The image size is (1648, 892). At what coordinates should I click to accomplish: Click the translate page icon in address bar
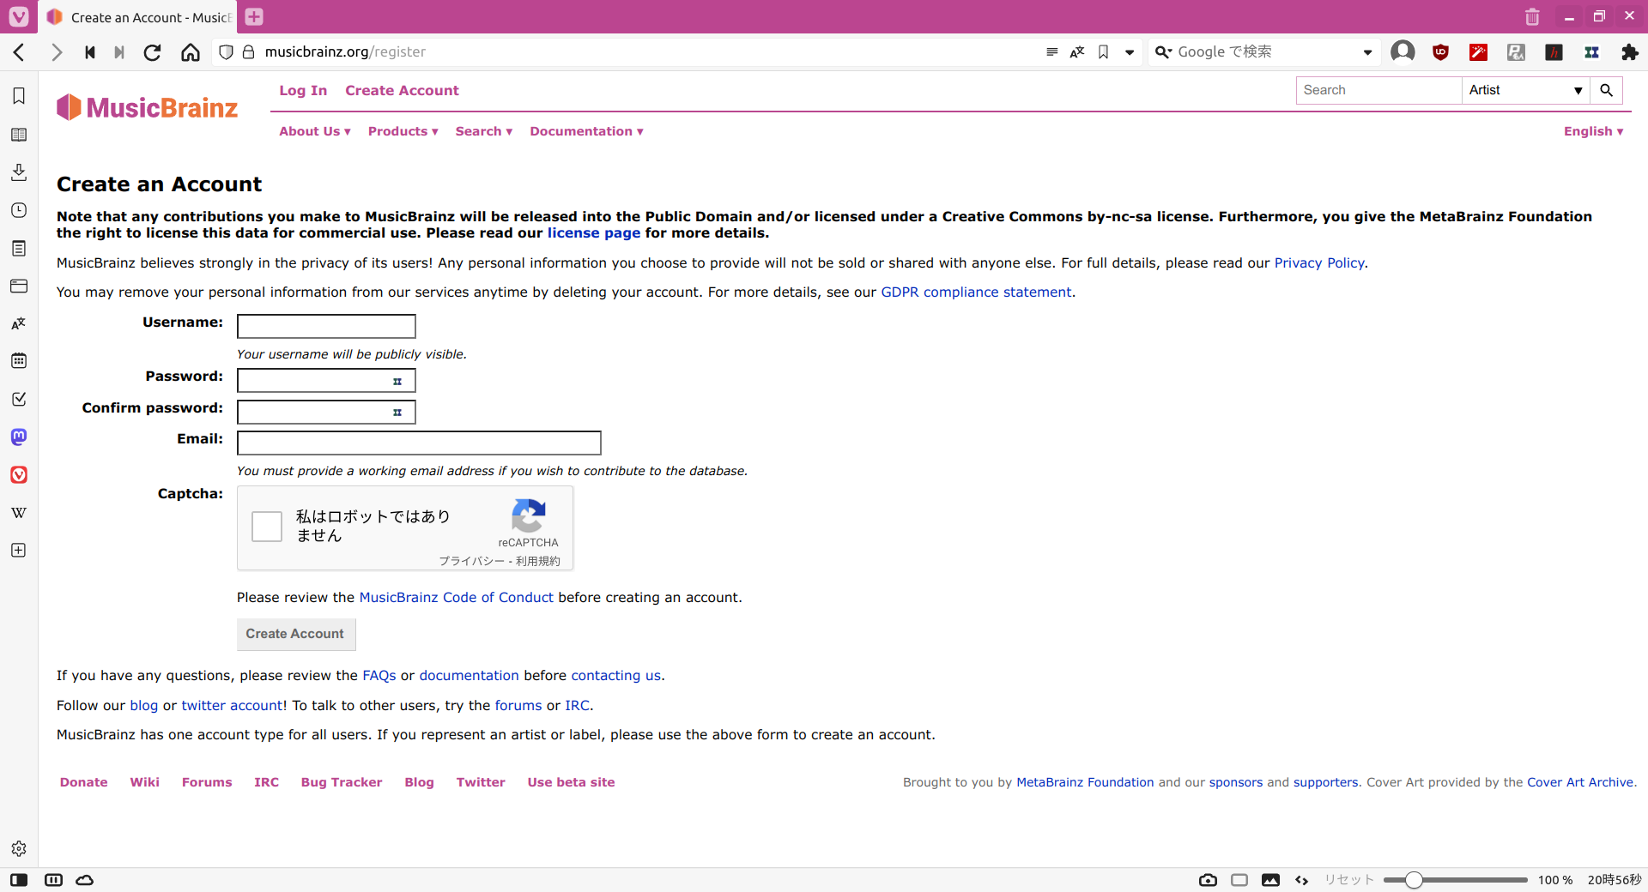click(x=1077, y=52)
